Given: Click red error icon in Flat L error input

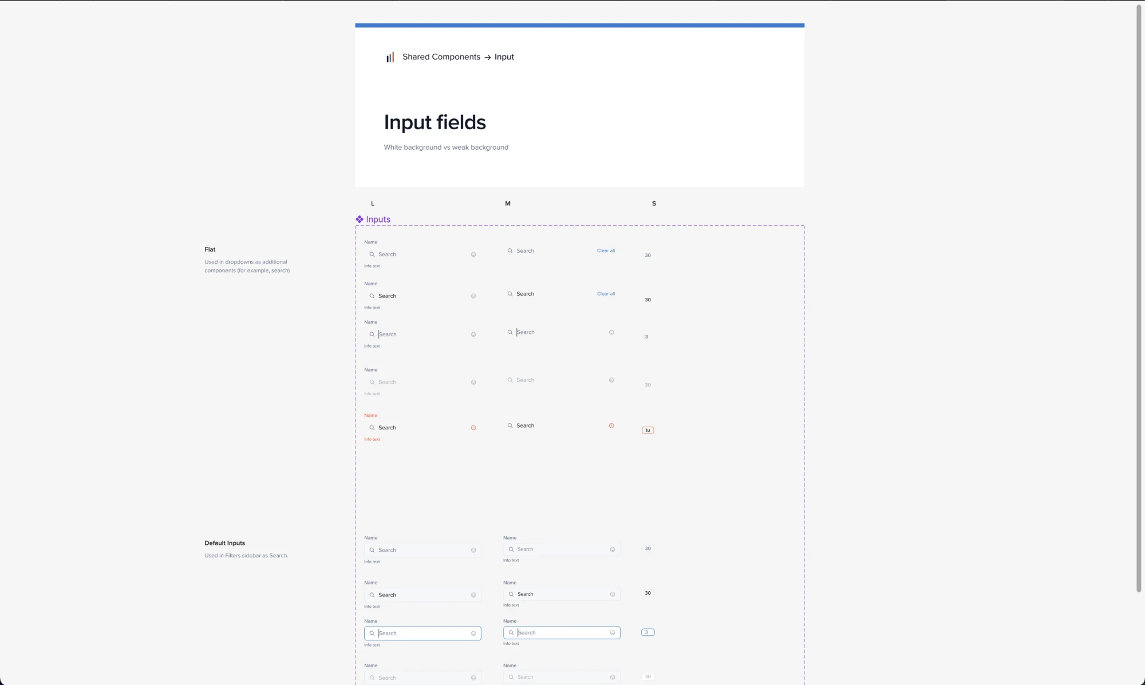Looking at the screenshot, I should pyautogui.click(x=473, y=428).
